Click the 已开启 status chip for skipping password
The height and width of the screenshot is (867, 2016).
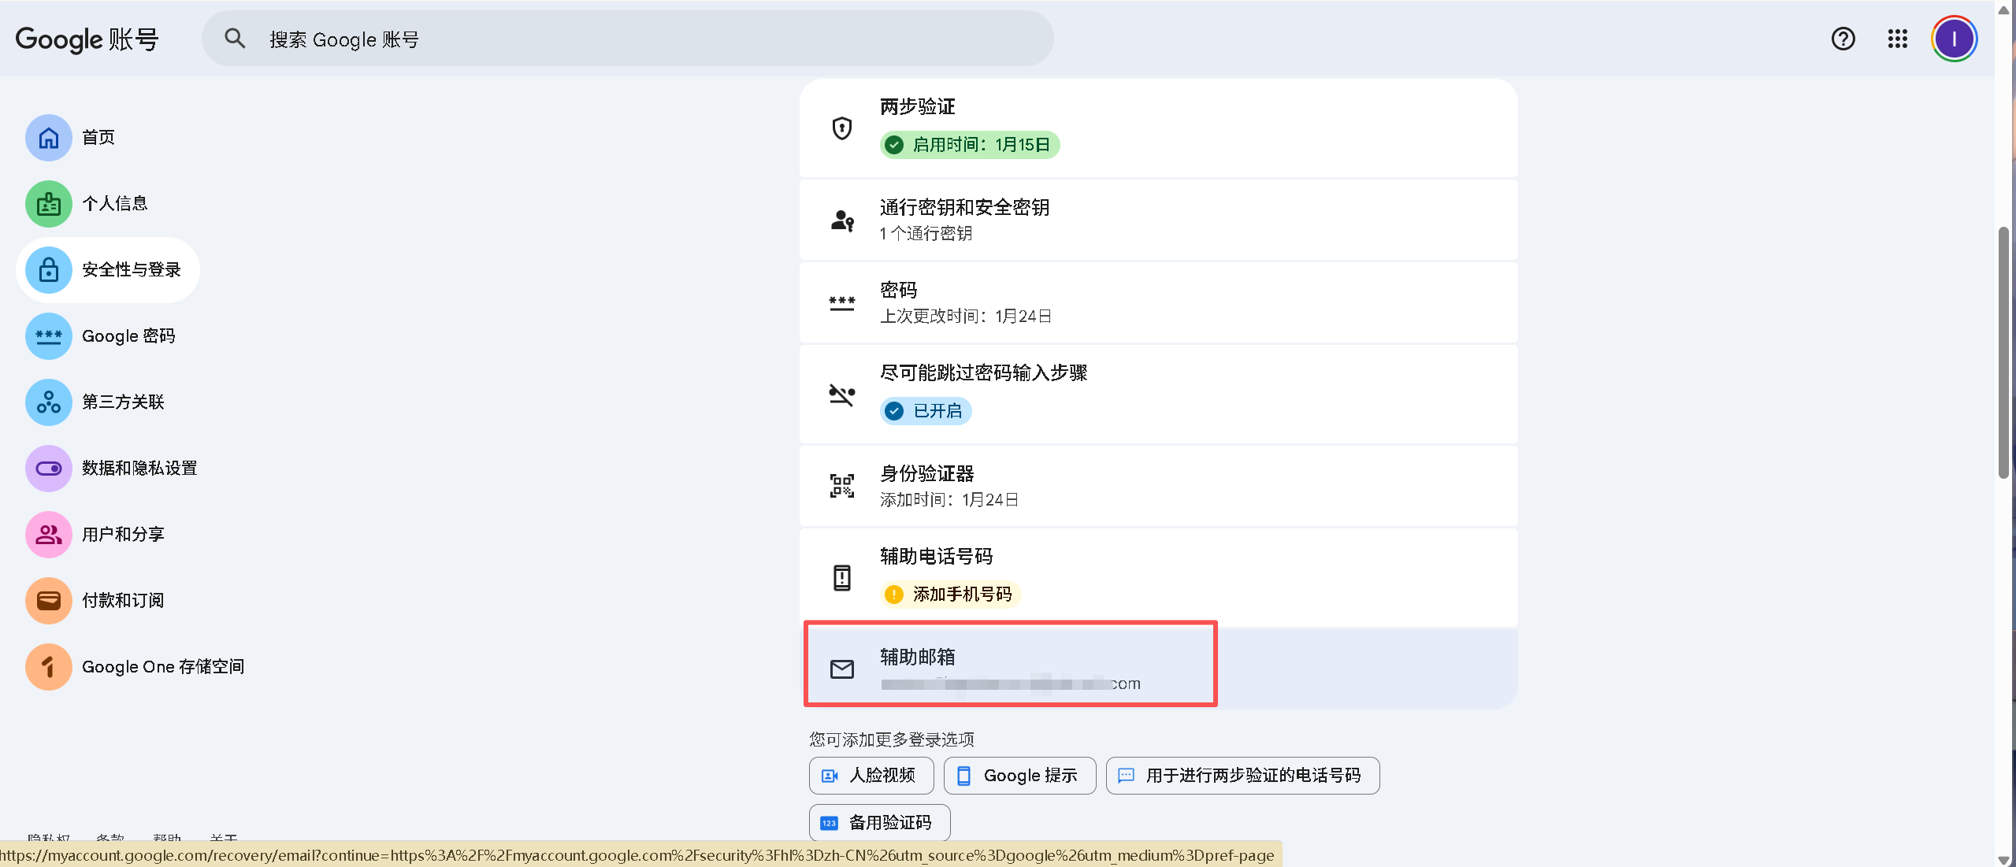(x=924, y=410)
